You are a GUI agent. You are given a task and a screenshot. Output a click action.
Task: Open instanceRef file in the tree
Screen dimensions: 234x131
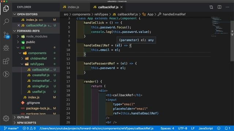[36, 81]
